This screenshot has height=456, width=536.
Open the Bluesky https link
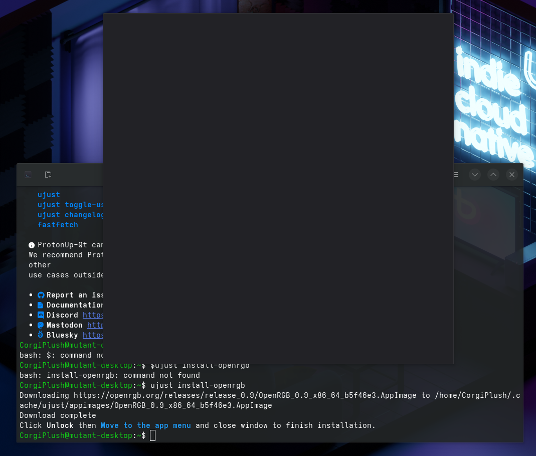click(93, 335)
